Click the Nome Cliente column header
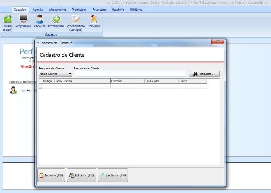 pyautogui.click(x=82, y=81)
